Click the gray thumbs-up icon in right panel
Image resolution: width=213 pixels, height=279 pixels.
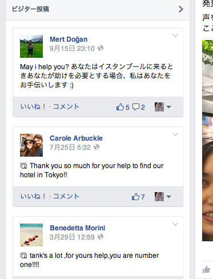(x=206, y=270)
